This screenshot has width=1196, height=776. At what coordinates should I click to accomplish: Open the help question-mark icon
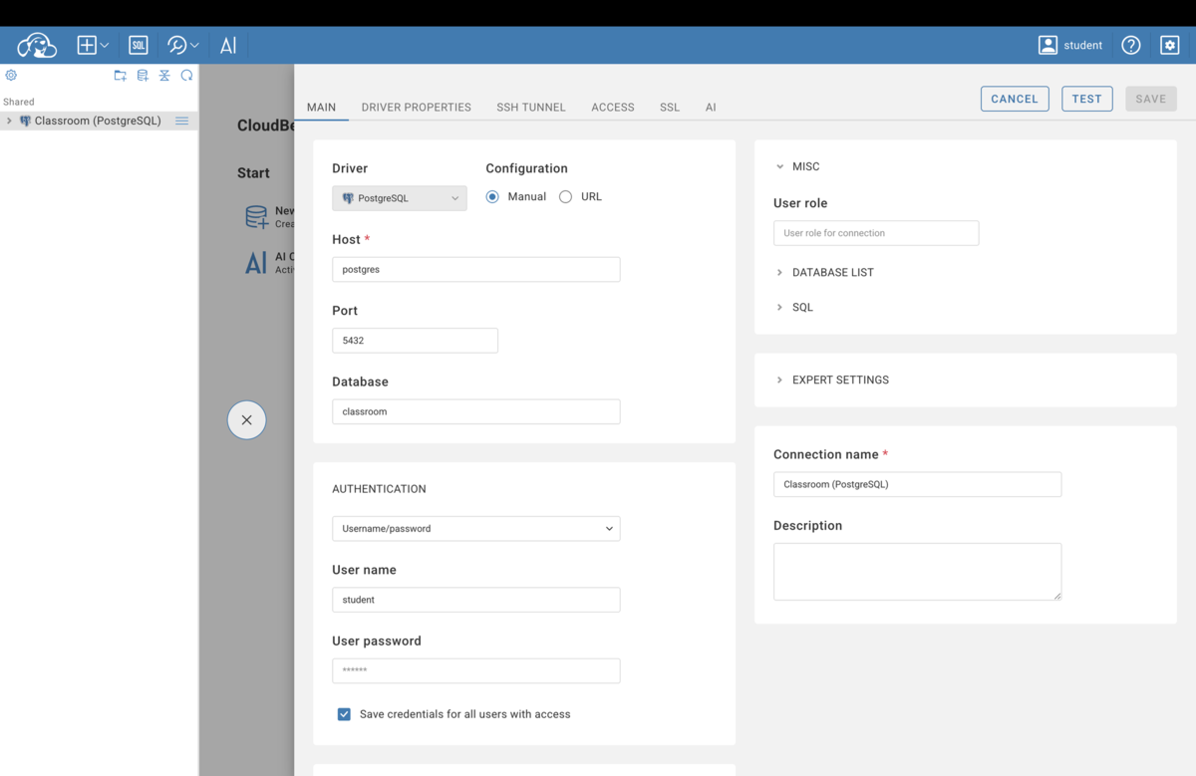pyautogui.click(x=1130, y=45)
